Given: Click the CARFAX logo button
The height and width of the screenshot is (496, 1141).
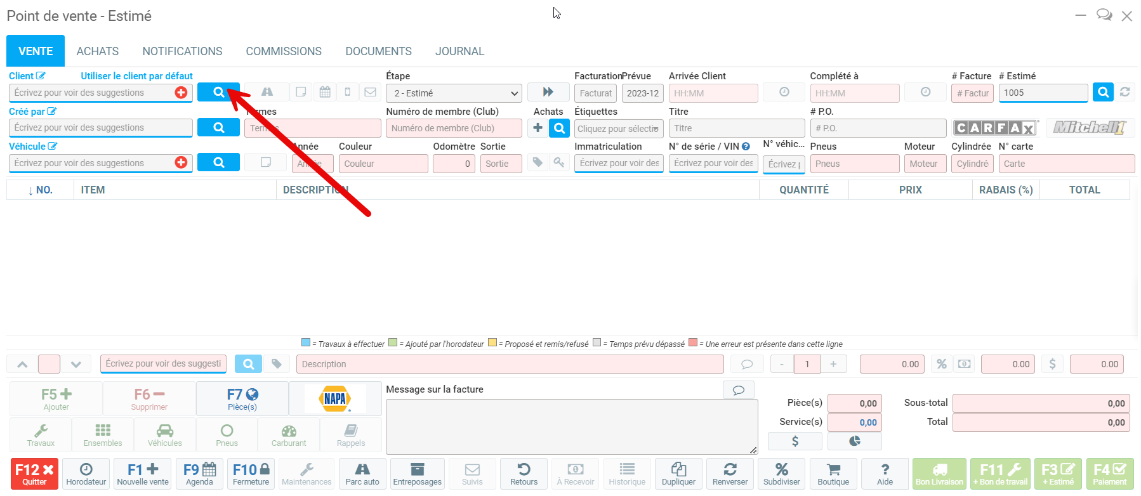Looking at the screenshot, I should coord(995,128).
